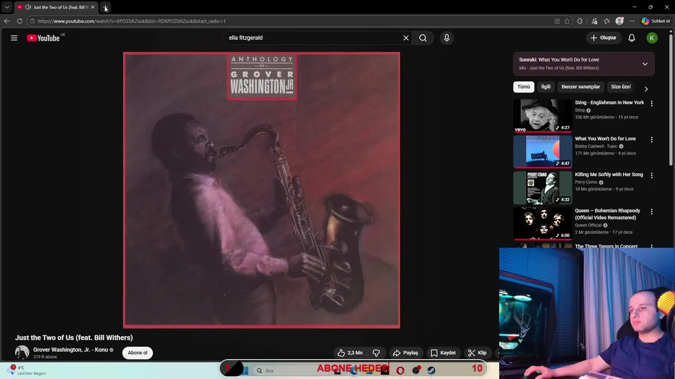Subscribe with Abone ol button
The width and height of the screenshot is (675, 379).
(138, 353)
